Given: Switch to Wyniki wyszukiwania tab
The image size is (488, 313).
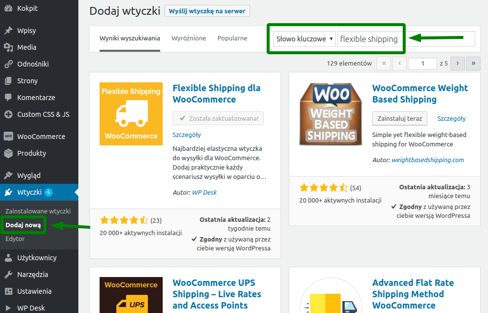Looking at the screenshot, I should coord(130,38).
